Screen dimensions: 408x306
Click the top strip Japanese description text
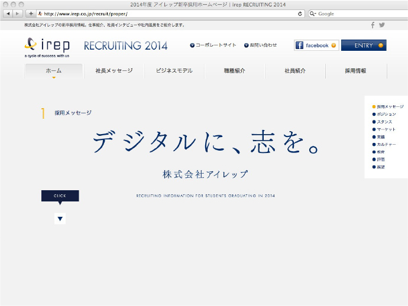point(105,25)
